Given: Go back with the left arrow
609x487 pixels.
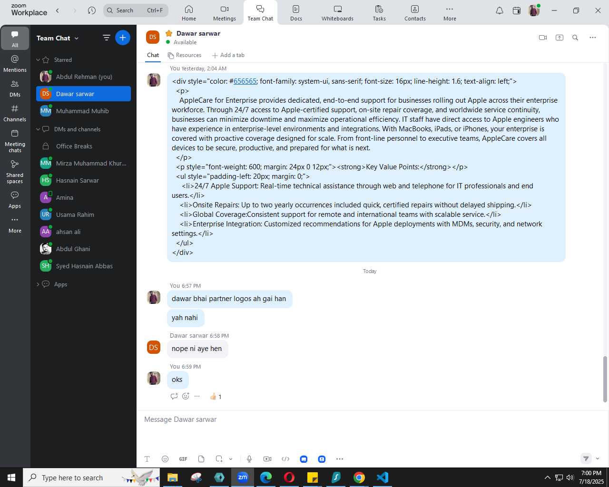Looking at the screenshot, I should tap(58, 10).
